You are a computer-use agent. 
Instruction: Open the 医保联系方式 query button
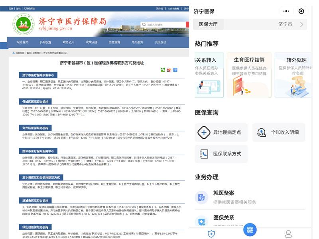click(221, 154)
